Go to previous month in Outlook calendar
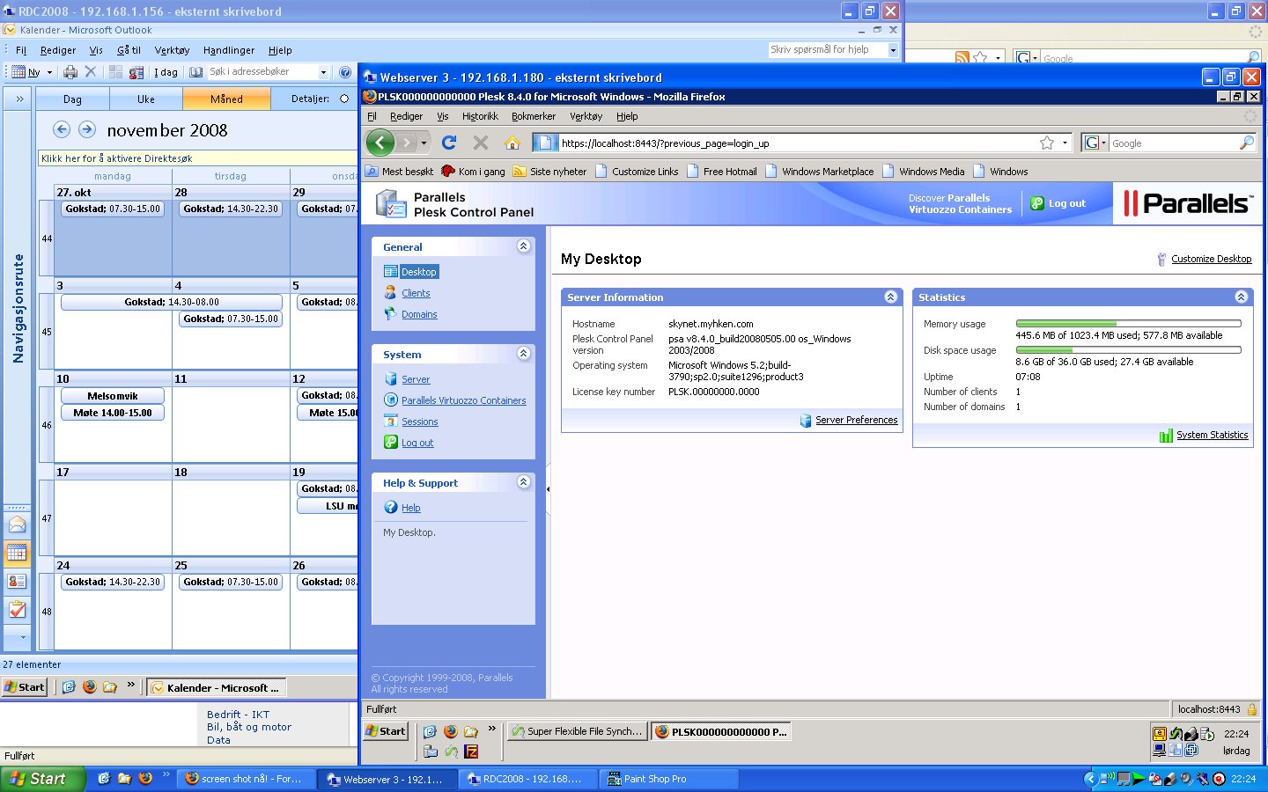 61,129
